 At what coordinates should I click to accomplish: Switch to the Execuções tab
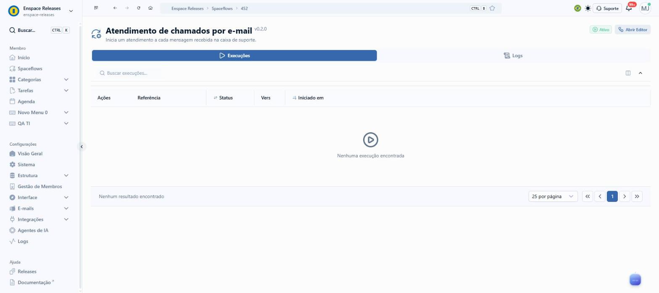[x=234, y=55]
